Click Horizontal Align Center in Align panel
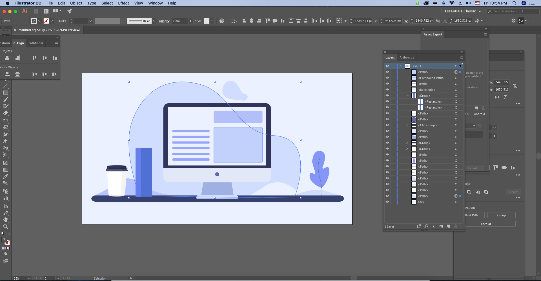 [7, 58]
